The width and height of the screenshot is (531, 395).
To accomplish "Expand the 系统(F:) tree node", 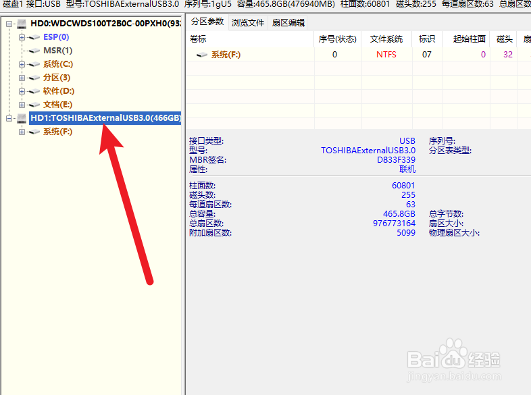I will (x=22, y=132).
